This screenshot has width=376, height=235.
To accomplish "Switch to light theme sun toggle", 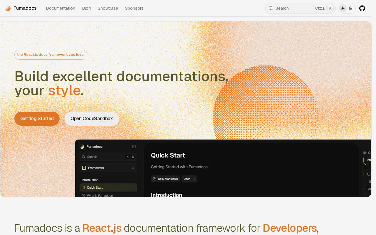I will click(x=343, y=8).
